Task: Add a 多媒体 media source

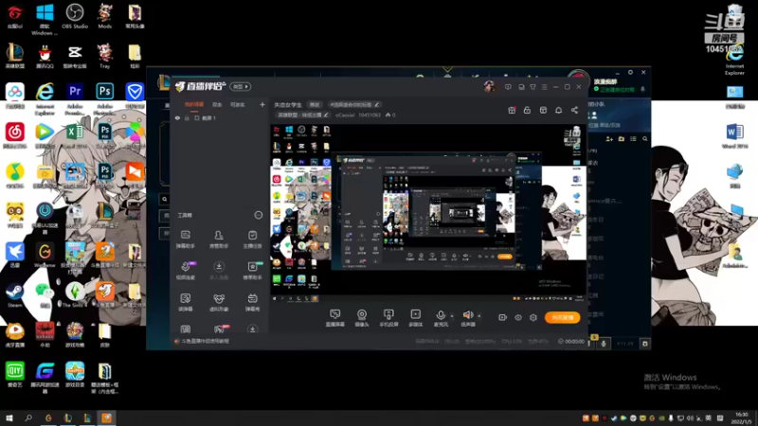Action: coord(415,318)
